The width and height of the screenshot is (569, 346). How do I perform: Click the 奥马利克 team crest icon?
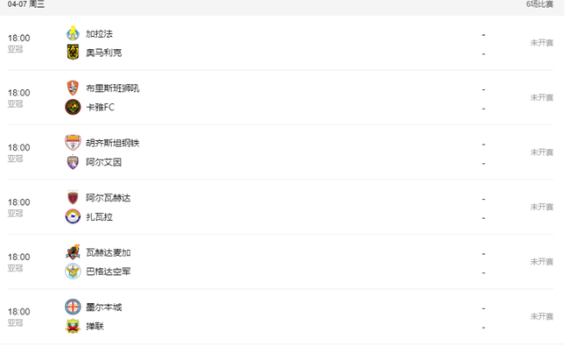(73, 53)
